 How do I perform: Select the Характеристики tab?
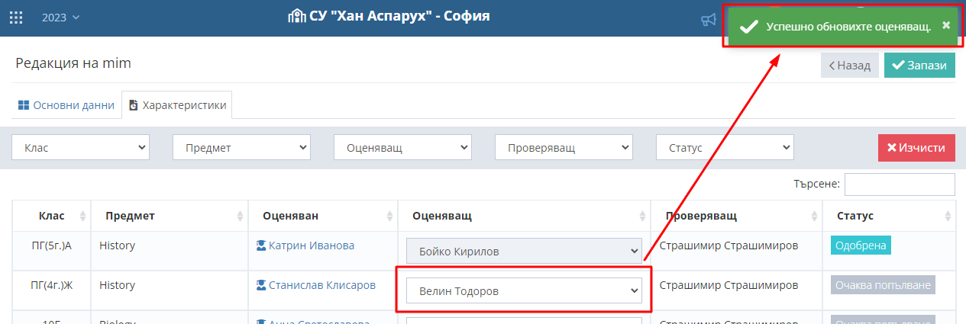pos(177,105)
